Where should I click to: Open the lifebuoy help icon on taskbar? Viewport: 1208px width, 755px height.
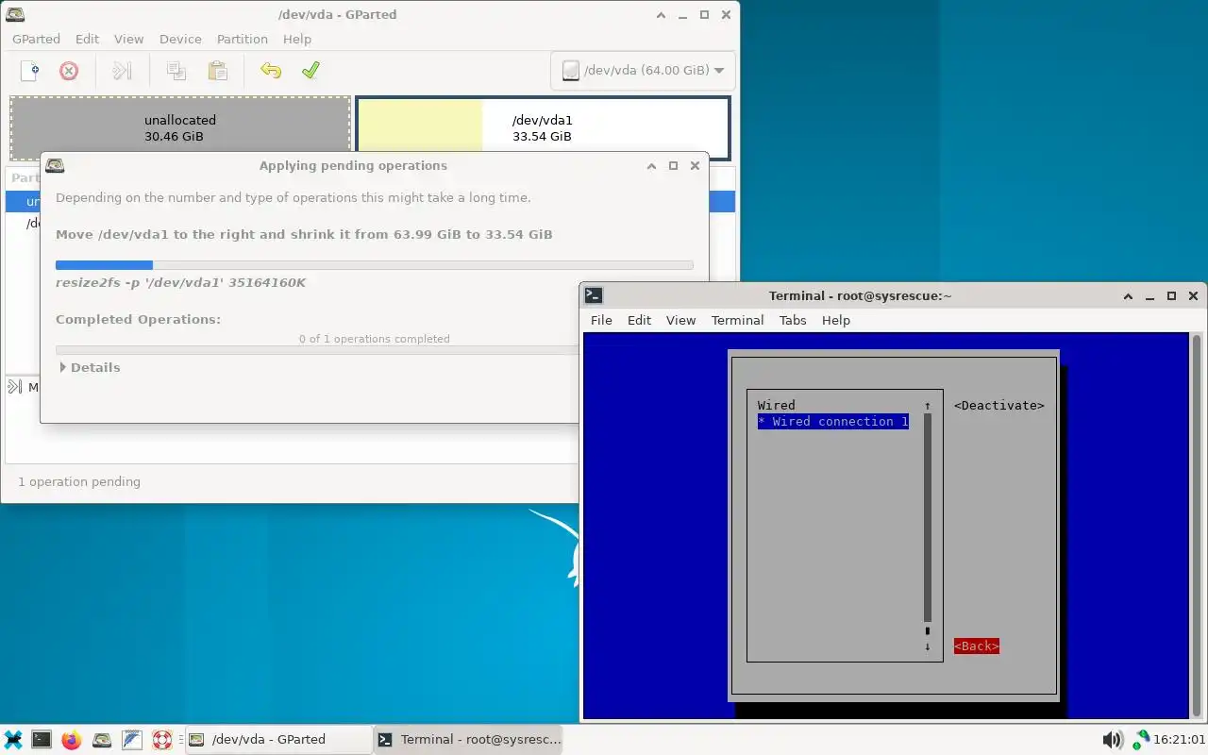[x=162, y=740]
